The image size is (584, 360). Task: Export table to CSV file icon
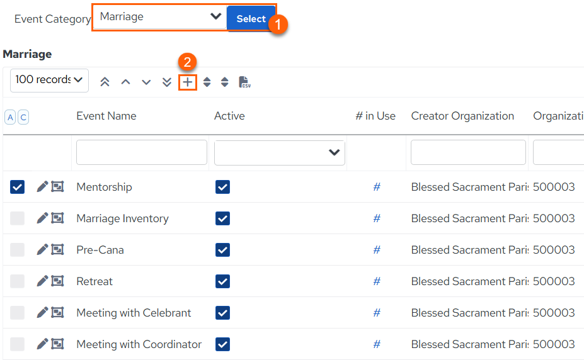(244, 82)
